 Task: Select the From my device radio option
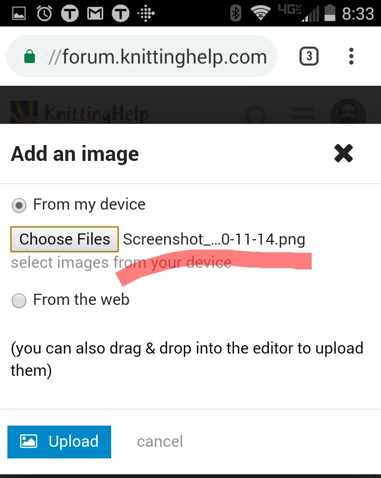tap(19, 205)
